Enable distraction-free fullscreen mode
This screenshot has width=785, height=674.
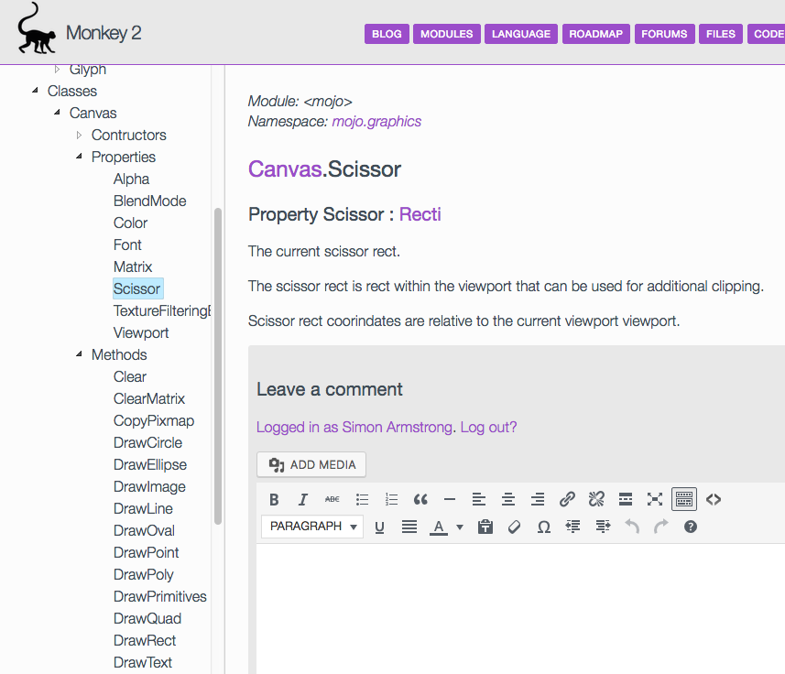click(x=654, y=499)
